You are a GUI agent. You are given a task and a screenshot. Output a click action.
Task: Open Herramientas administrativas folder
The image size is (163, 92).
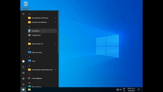click(42, 70)
